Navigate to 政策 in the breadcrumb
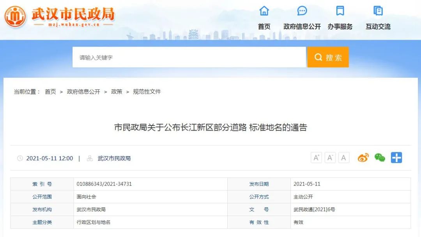Screen dimensions: 421x237 pyautogui.click(x=117, y=92)
